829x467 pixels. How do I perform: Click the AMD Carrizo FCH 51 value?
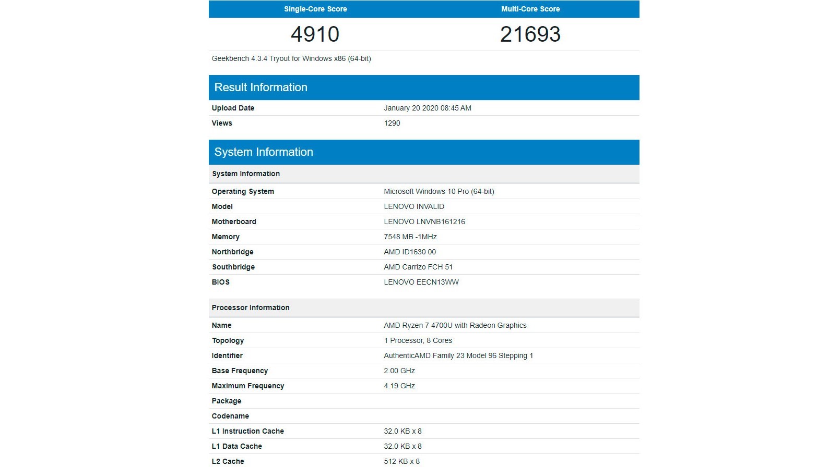[x=418, y=267]
